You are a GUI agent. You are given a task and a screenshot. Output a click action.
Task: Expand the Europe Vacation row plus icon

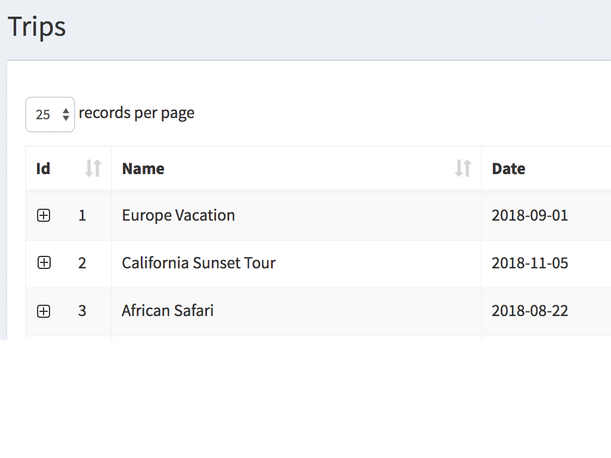coord(44,215)
